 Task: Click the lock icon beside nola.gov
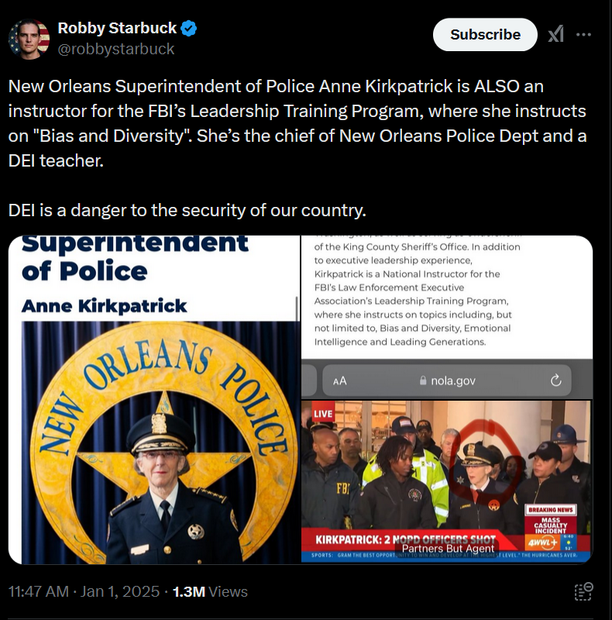coord(423,381)
